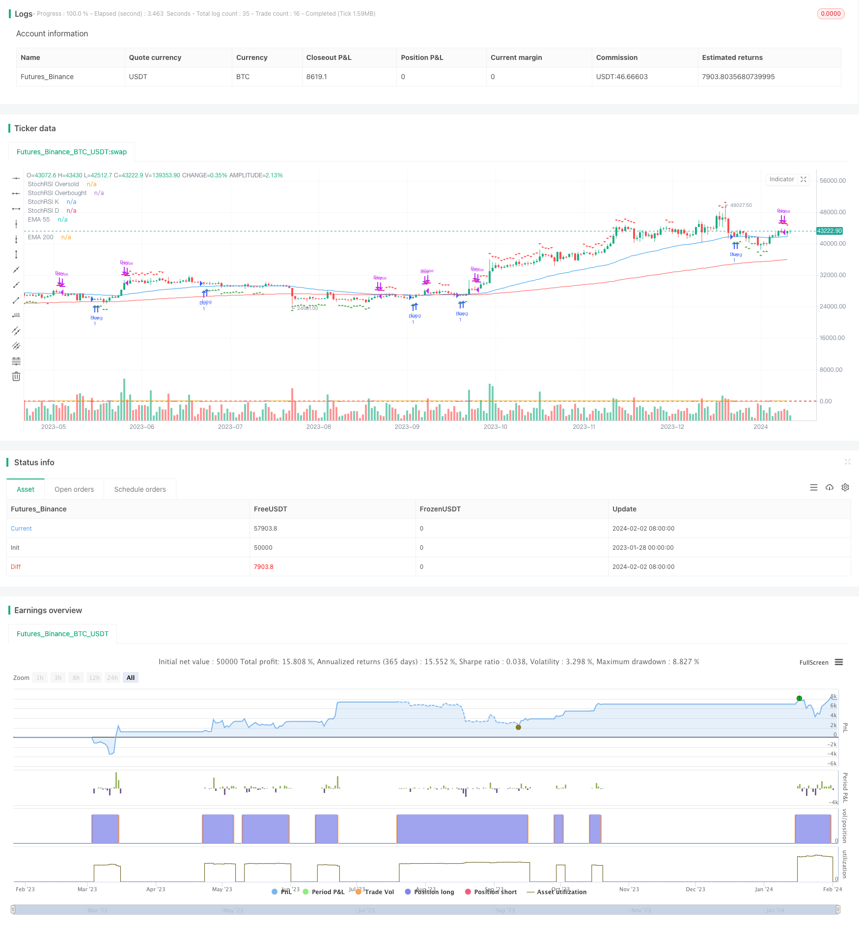This screenshot has width=859, height=929.
Task: Select the 24h zoom preset
Action: coord(112,677)
